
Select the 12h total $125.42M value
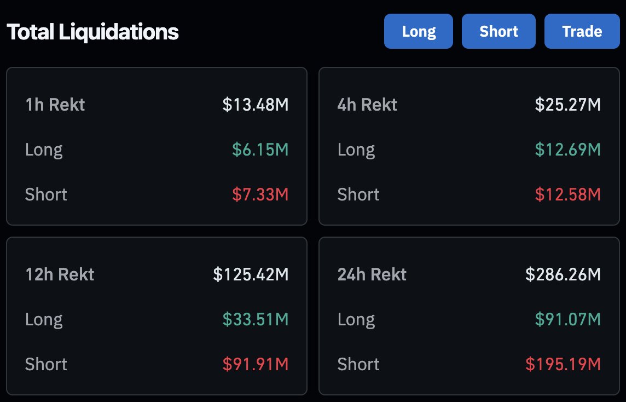point(251,274)
